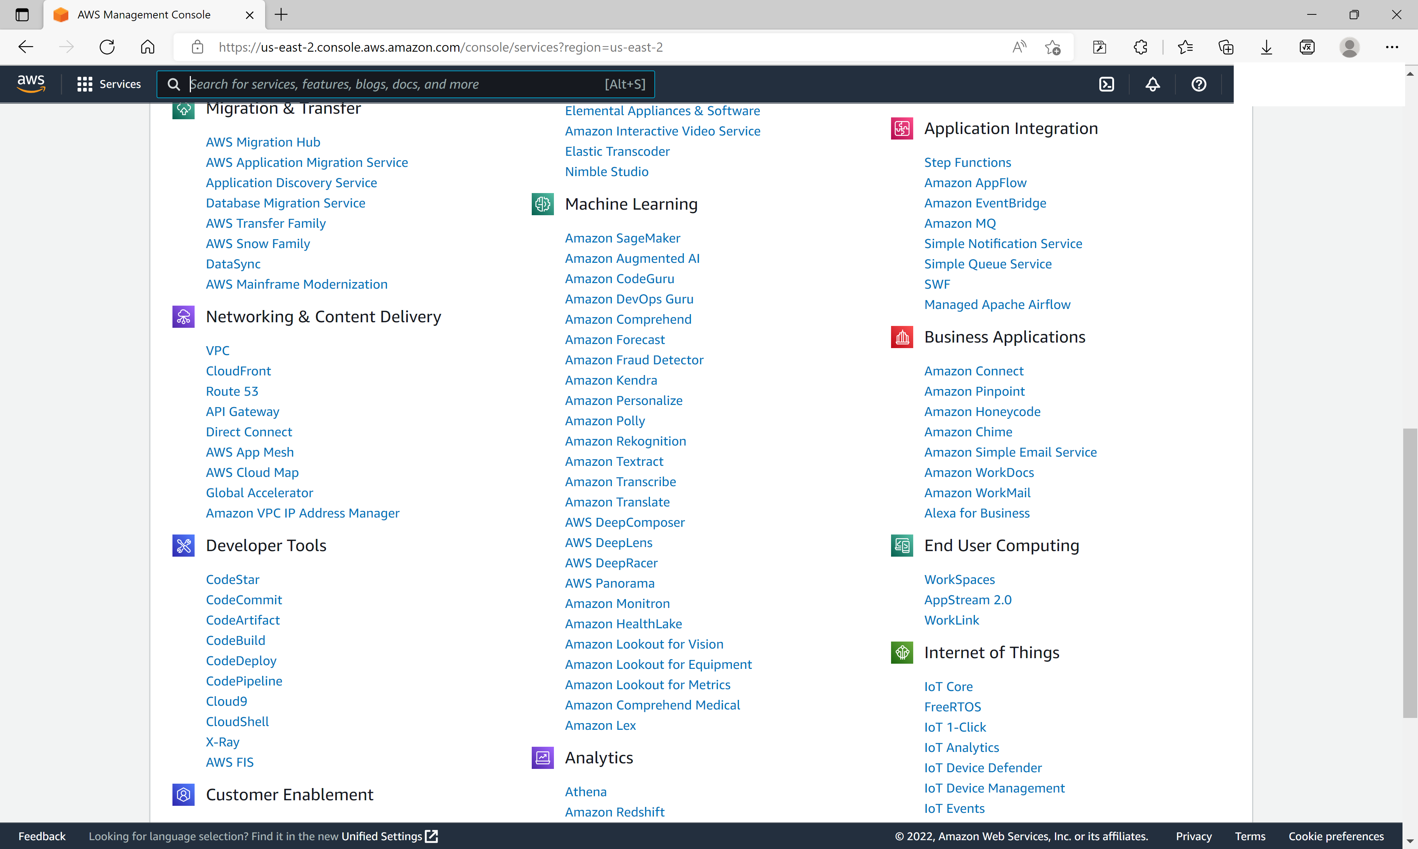
Task: Click the AWS logo home icon
Action: (31, 83)
